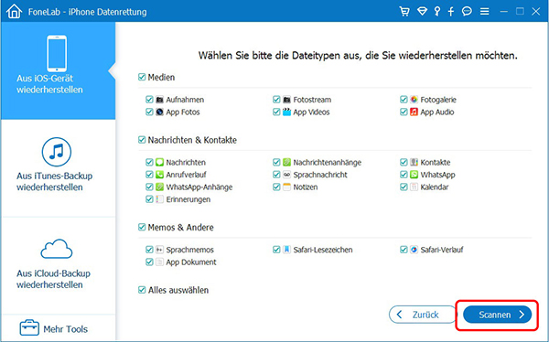Uncheck the Nachrichten item checkbox
Image resolution: width=549 pixels, height=342 pixels.
tap(149, 162)
